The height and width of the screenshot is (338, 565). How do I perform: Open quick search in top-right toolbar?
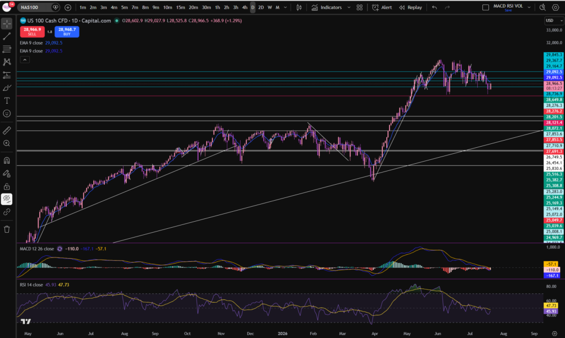tap(543, 7)
